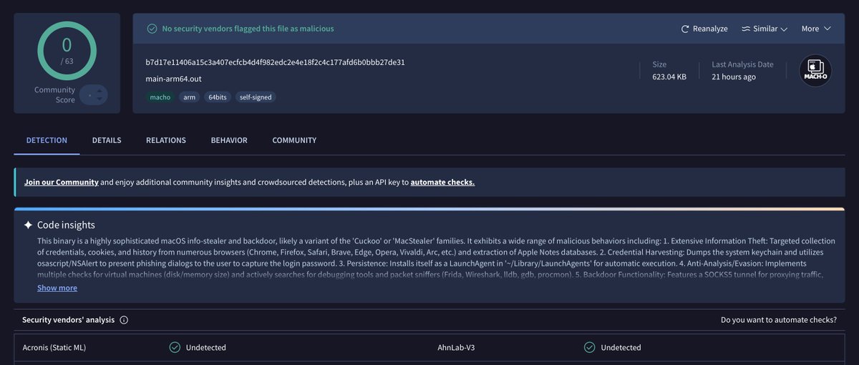Open the Similar dropdown chevron
This screenshot has width=859, height=365.
point(784,29)
